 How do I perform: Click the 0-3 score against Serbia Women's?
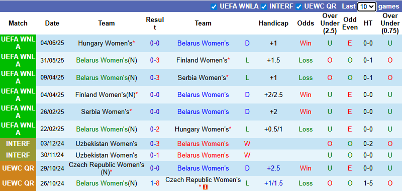coord(155,78)
